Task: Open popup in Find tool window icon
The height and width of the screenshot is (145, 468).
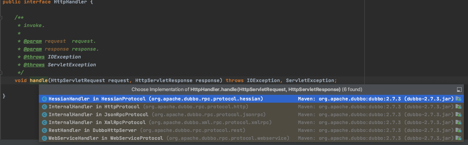Action: tap(459, 90)
